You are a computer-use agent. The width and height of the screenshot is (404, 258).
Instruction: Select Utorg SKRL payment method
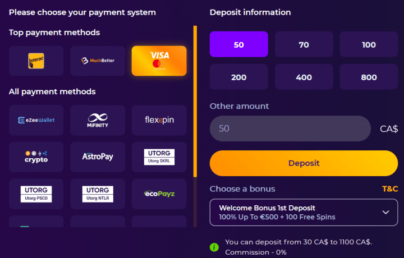[159, 157]
